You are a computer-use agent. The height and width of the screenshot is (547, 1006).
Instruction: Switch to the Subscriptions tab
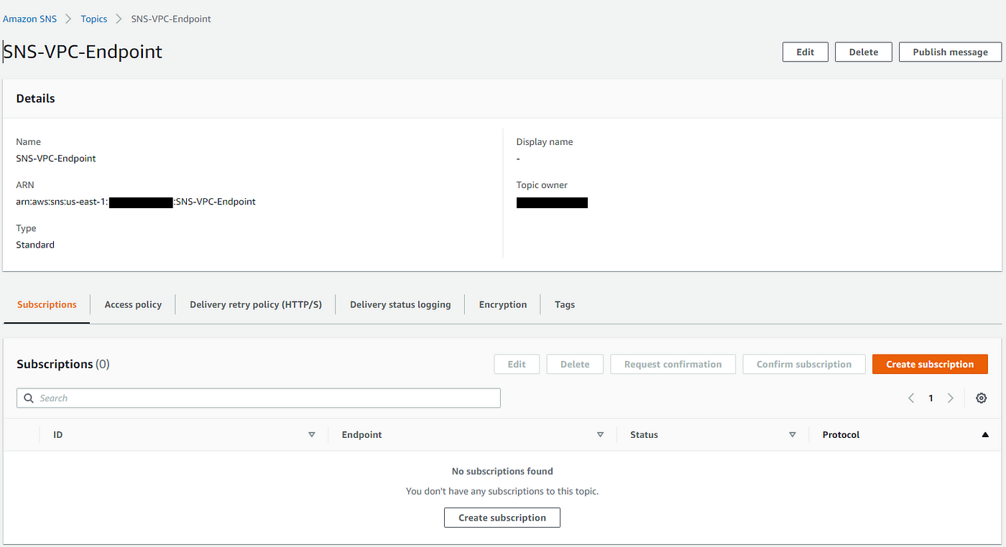click(x=47, y=304)
